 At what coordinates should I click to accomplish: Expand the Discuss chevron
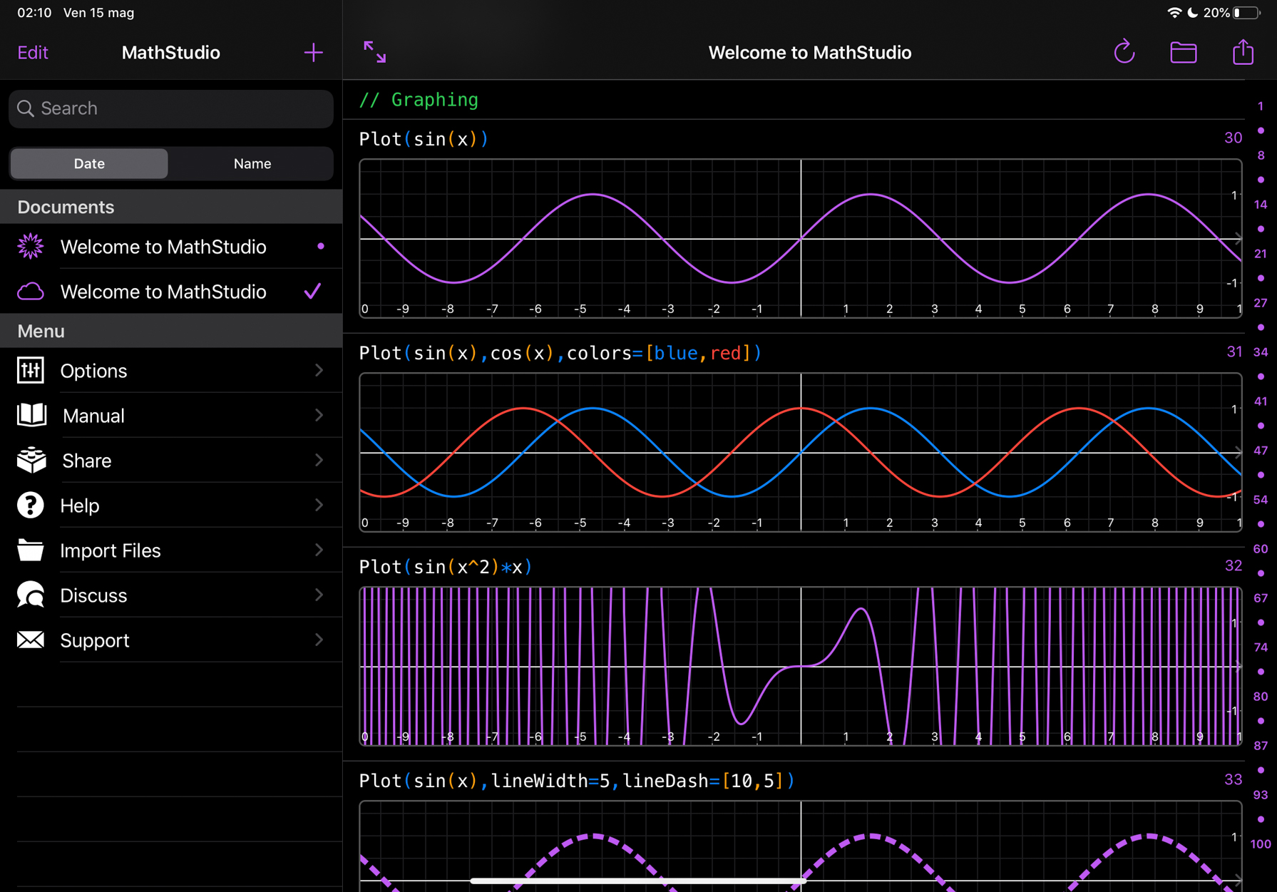pos(319,595)
